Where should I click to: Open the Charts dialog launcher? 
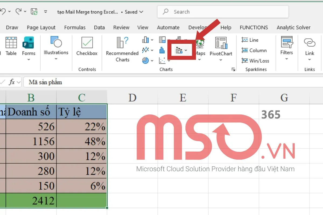click(233, 69)
